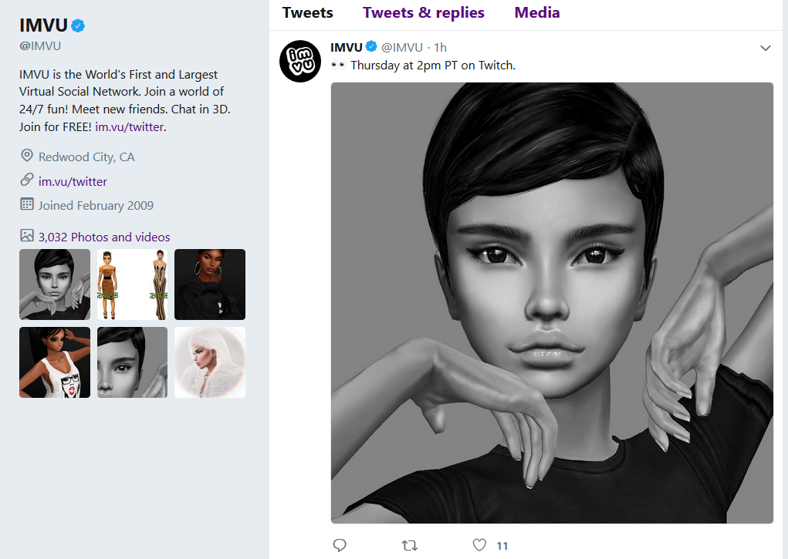The width and height of the screenshot is (788, 559).
Task: Click the link chain icon by im.vu/twitter
Action: point(27,180)
